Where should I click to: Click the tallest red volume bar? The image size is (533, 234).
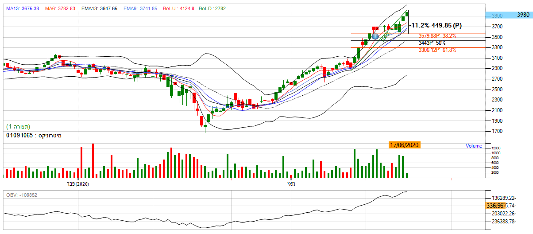[93, 160]
